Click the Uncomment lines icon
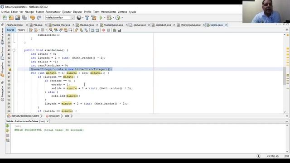Viewport: 290px width, 163px height. 120,30
